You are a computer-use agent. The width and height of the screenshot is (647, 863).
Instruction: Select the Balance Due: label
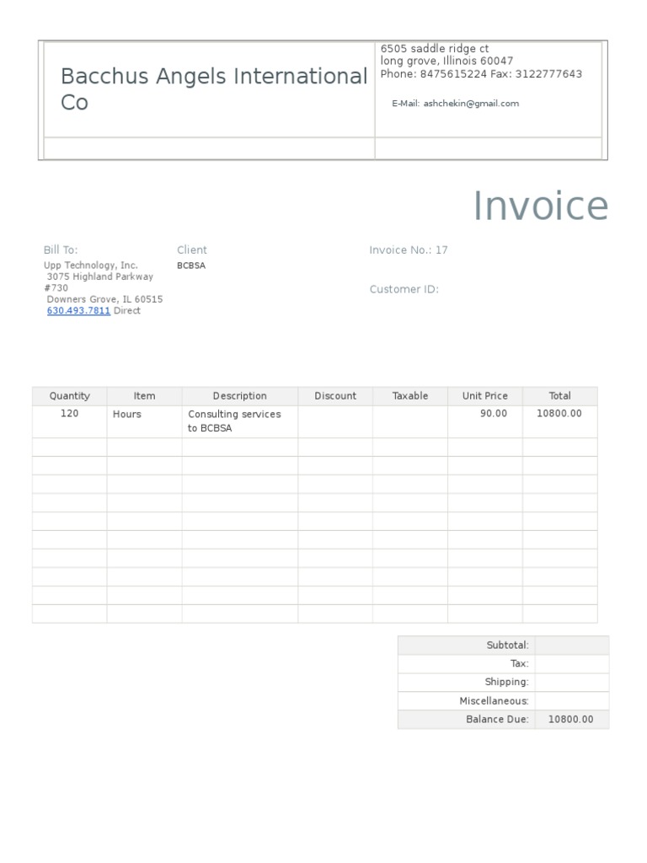click(497, 720)
